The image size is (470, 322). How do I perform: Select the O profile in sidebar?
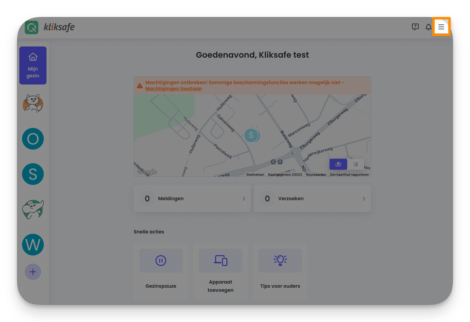click(x=33, y=139)
